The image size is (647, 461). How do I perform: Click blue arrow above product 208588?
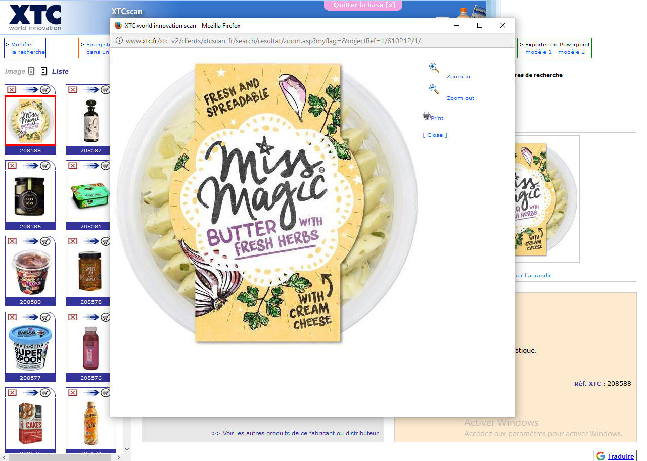(x=30, y=89)
